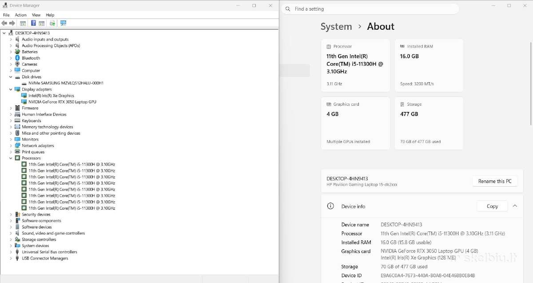Image resolution: width=533 pixels, height=283 pixels.
Task: Select the Batteries category icon
Action: coord(17,52)
